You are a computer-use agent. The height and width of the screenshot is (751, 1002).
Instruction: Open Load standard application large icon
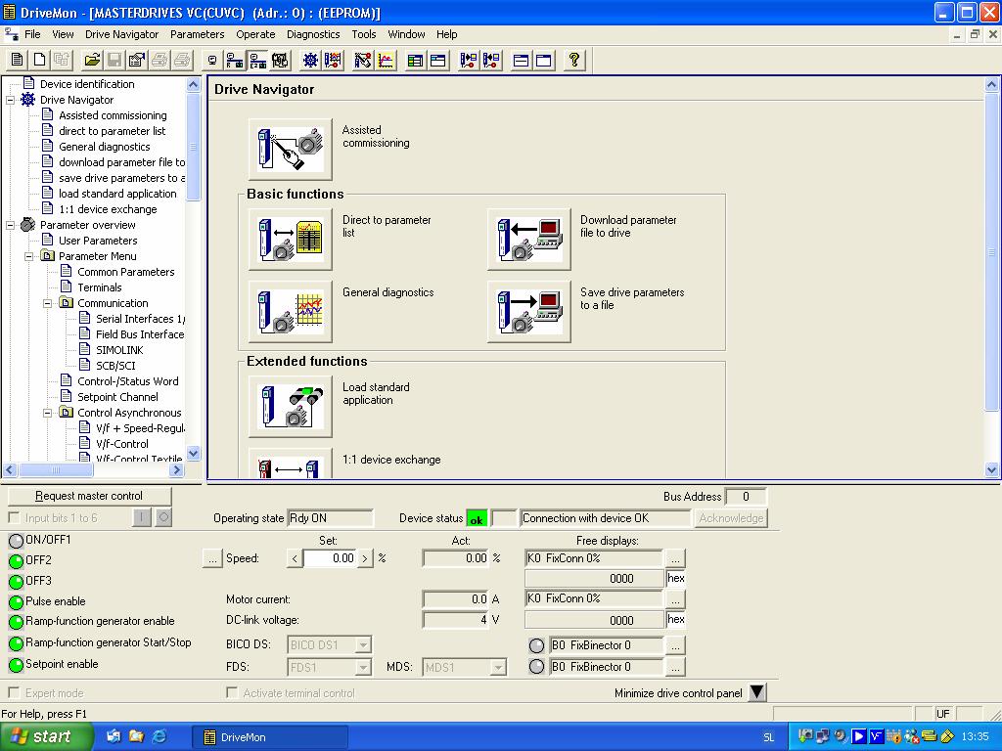pyautogui.click(x=291, y=406)
